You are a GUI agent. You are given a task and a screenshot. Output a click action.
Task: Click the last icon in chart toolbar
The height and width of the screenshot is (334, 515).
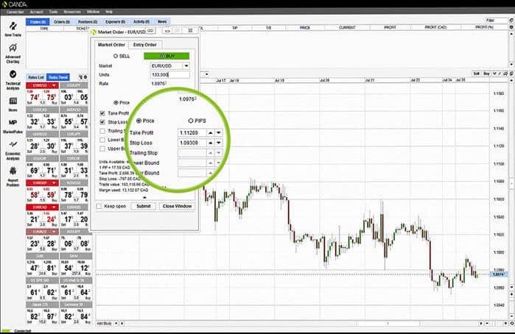pos(511,74)
